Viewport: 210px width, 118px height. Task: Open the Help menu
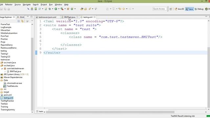(66, 5)
